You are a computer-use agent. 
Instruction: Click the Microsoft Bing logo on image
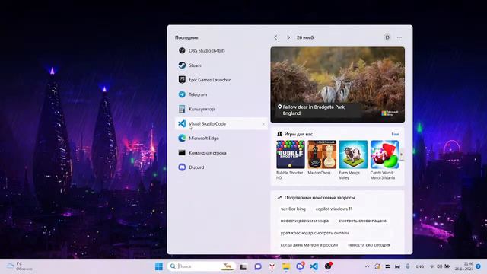390,113
